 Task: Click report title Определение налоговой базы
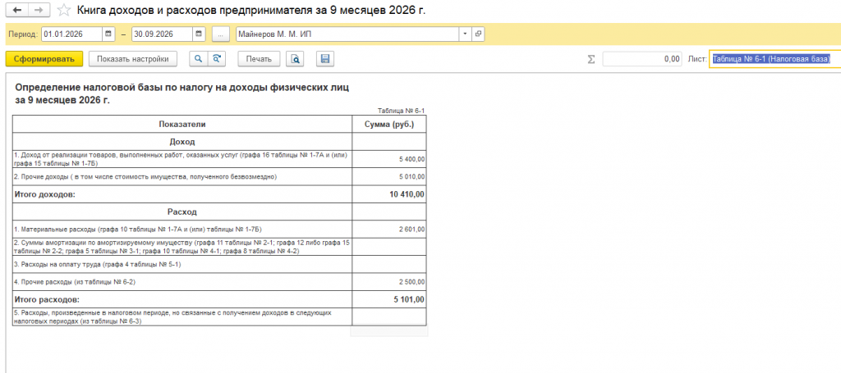(x=182, y=93)
